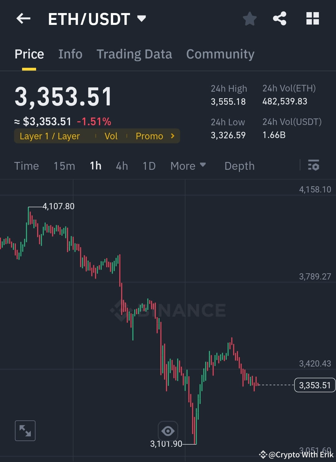Open the grid layout icon top right
Viewport: 336px width, 462px height.
click(x=312, y=19)
